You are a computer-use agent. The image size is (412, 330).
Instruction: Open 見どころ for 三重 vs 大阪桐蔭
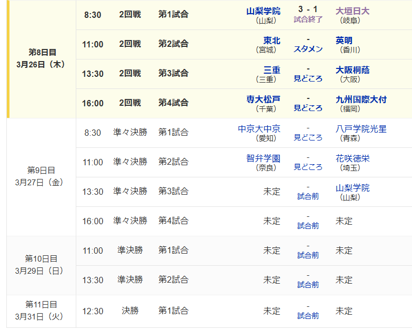308,79
